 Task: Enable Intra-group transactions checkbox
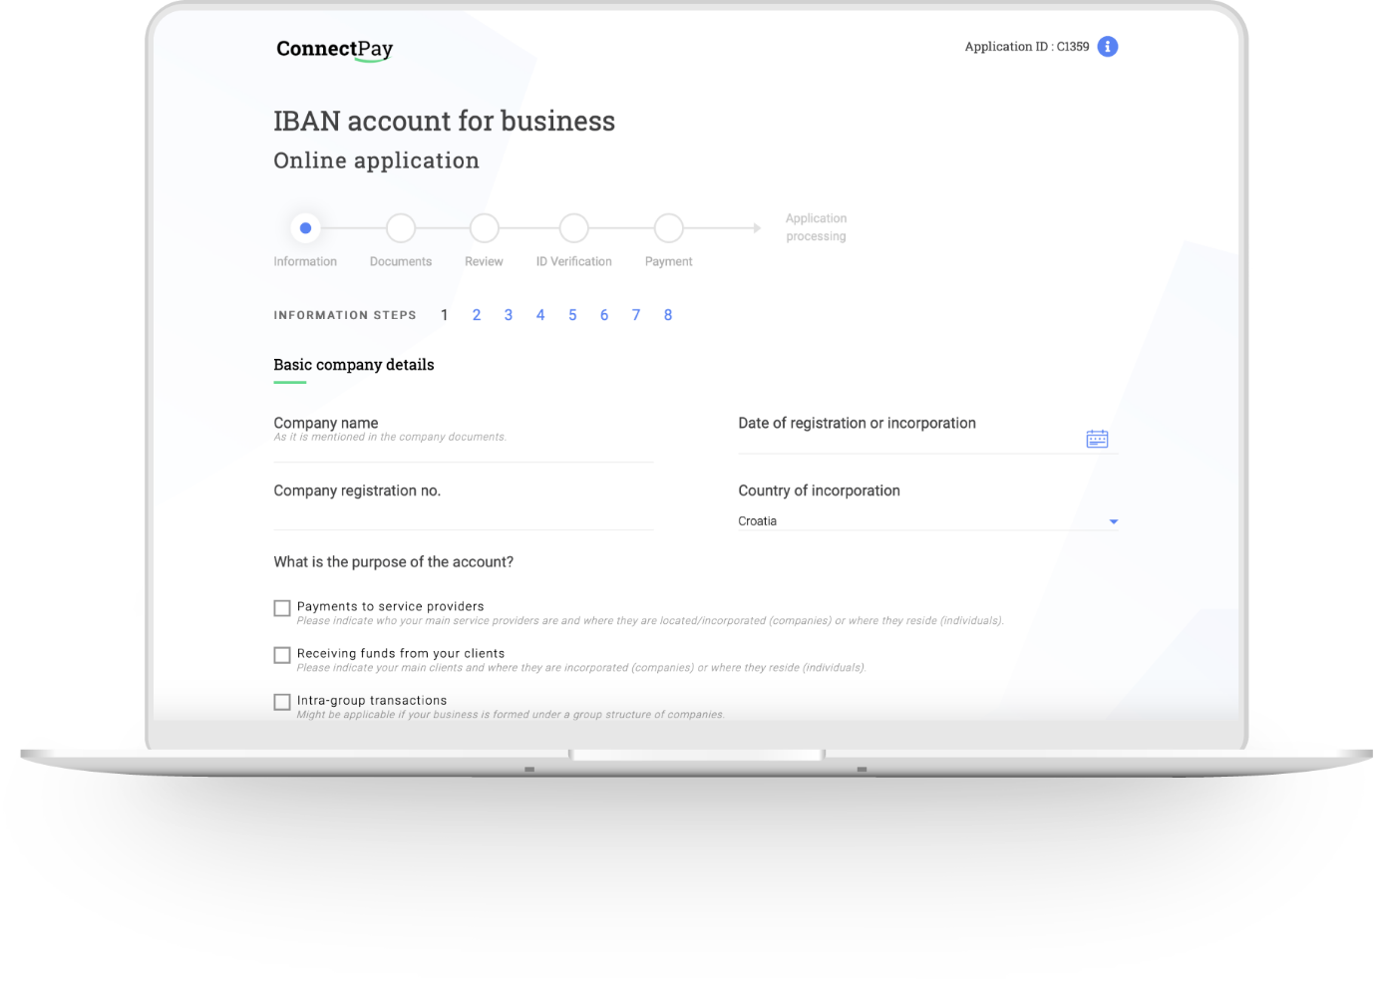[x=282, y=702]
